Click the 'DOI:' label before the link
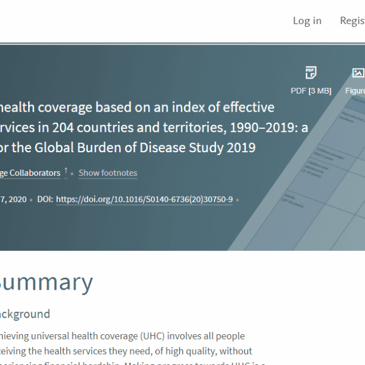This screenshot has width=365, height=365. click(44, 199)
